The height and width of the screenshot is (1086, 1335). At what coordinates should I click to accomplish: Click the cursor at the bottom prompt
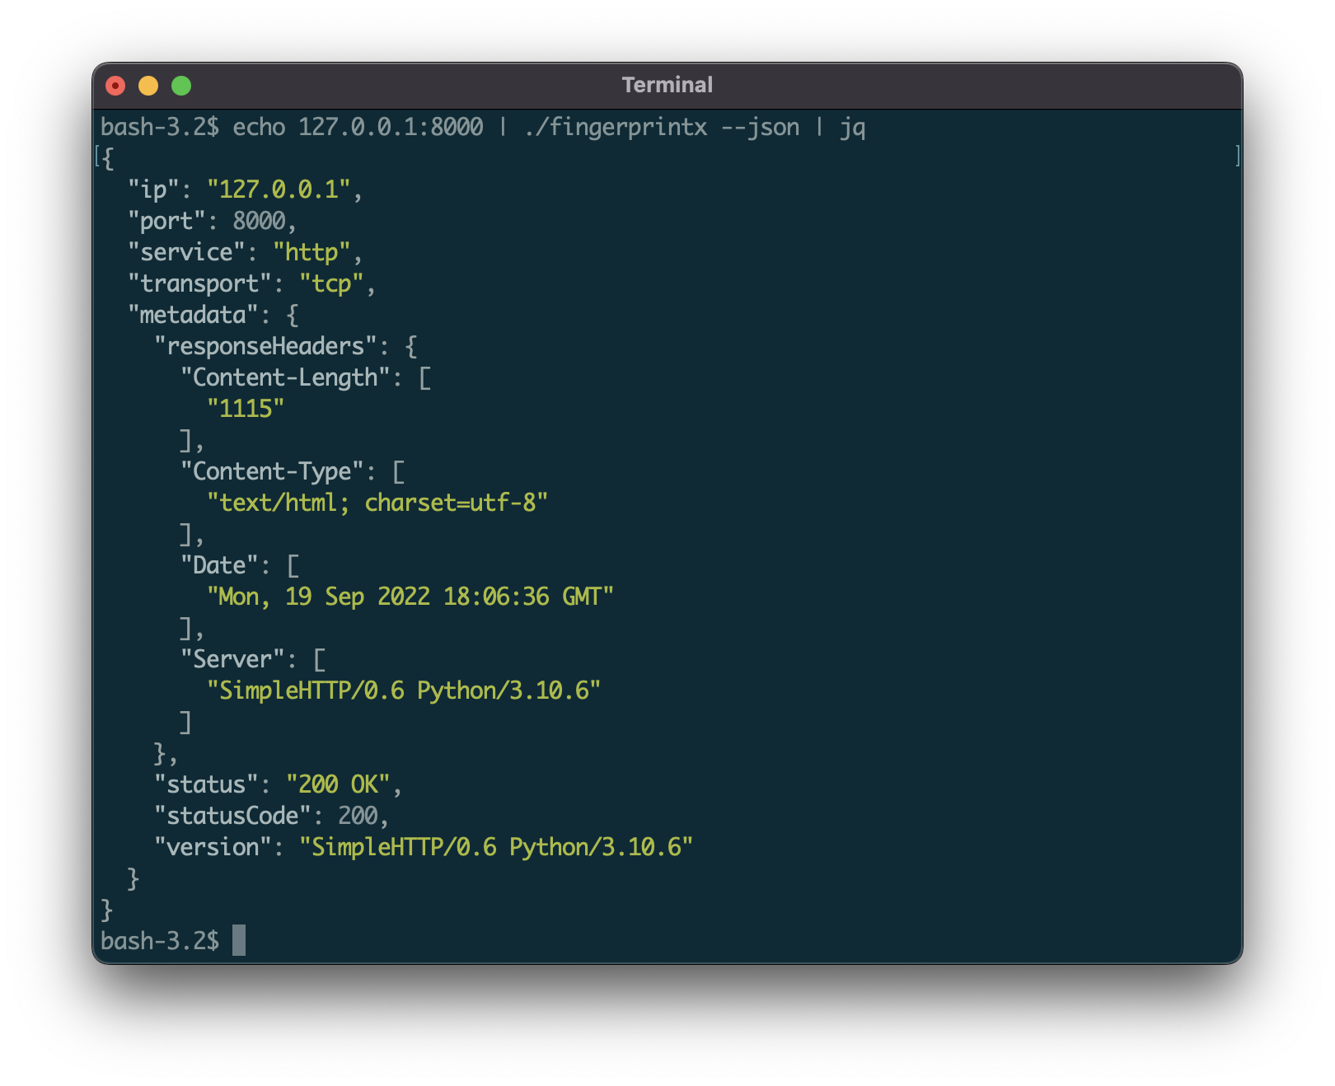point(239,940)
